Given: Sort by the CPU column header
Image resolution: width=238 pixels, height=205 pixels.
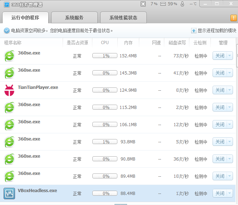Looking at the screenshot, I should pyautogui.click(x=105, y=43).
